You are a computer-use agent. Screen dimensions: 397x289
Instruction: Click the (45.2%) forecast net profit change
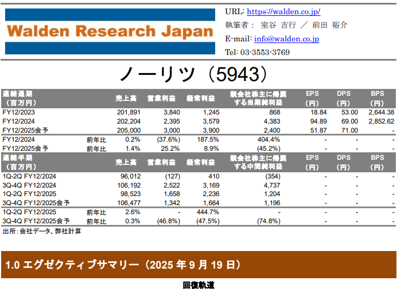point(268,148)
